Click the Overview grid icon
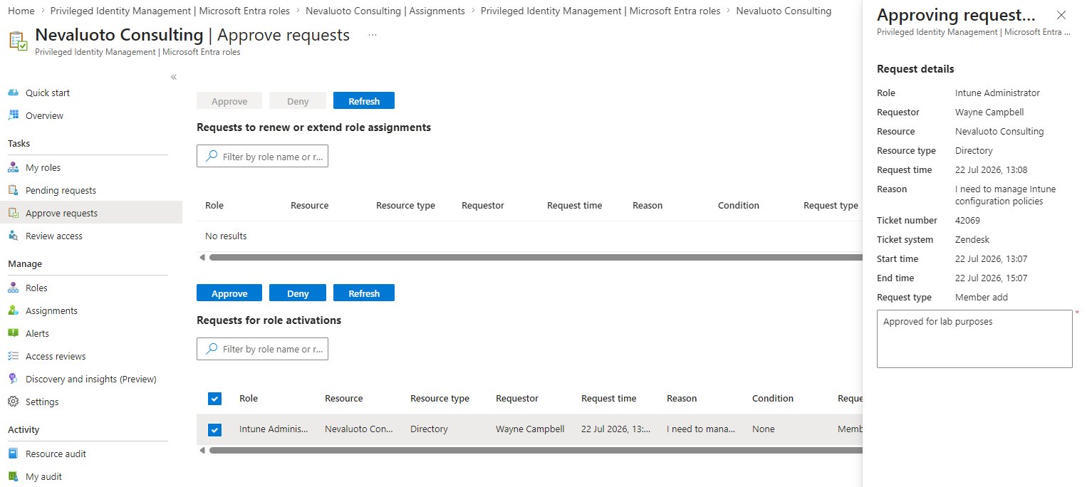 [13, 115]
